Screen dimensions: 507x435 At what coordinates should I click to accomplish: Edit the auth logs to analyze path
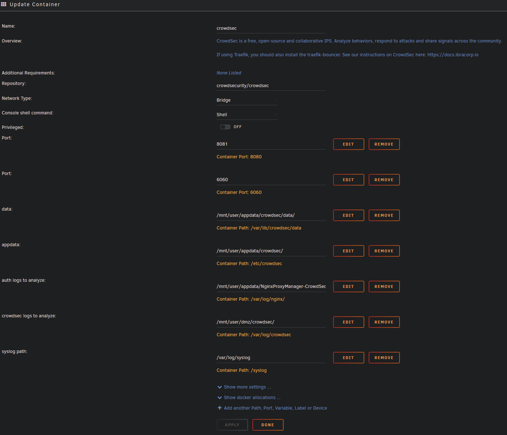point(349,287)
